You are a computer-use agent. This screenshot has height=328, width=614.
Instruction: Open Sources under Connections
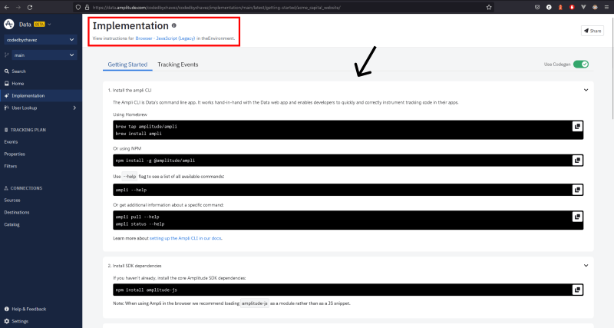pos(12,200)
